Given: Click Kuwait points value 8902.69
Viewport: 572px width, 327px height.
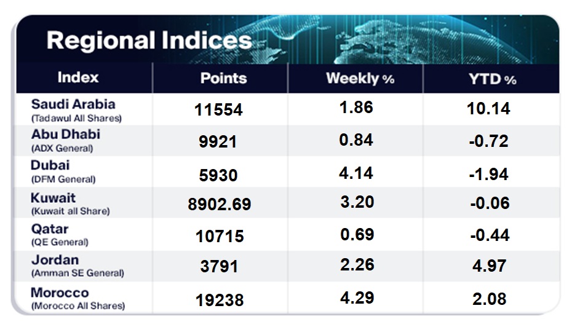Looking at the screenshot, I should (x=220, y=204).
